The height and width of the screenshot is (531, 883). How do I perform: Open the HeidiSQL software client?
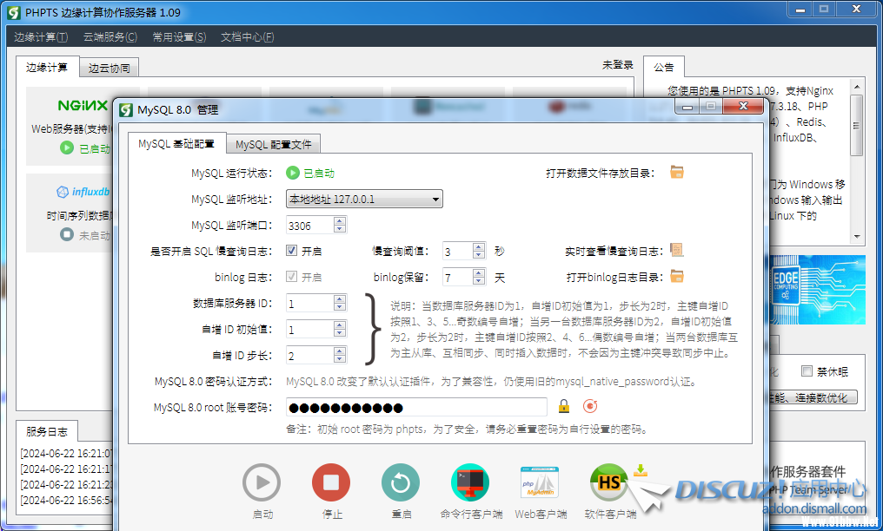pyautogui.click(x=609, y=482)
